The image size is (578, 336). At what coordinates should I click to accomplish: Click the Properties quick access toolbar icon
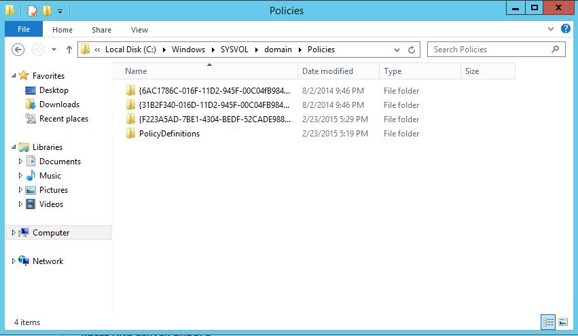click(33, 11)
